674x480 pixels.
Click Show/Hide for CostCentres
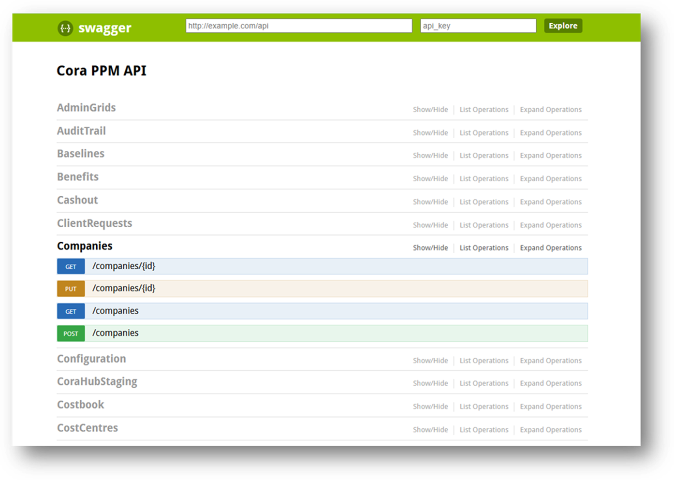point(430,430)
